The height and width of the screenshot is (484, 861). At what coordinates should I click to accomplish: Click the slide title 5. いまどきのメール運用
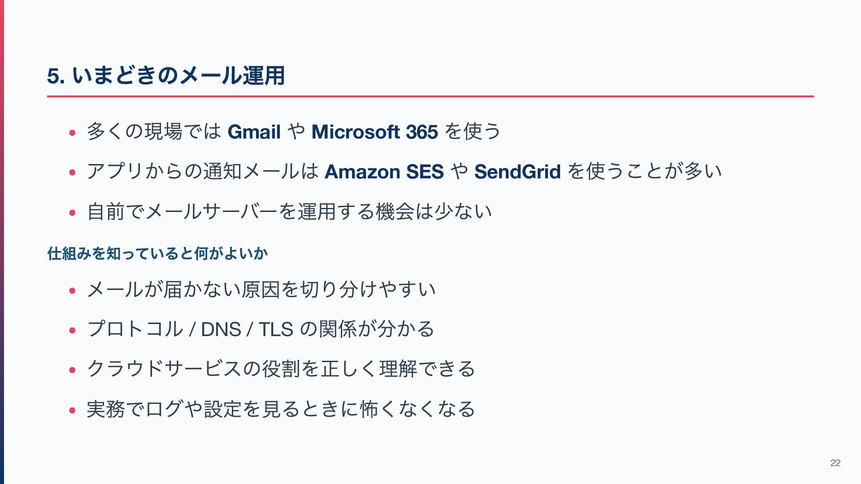pos(166,75)
